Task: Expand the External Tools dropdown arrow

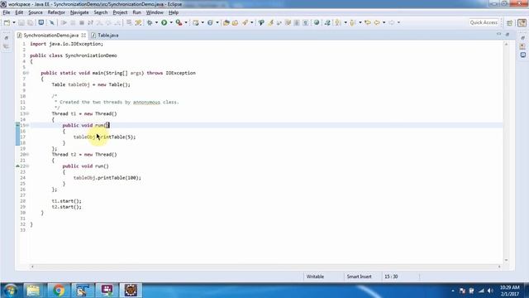Action: 186,22
